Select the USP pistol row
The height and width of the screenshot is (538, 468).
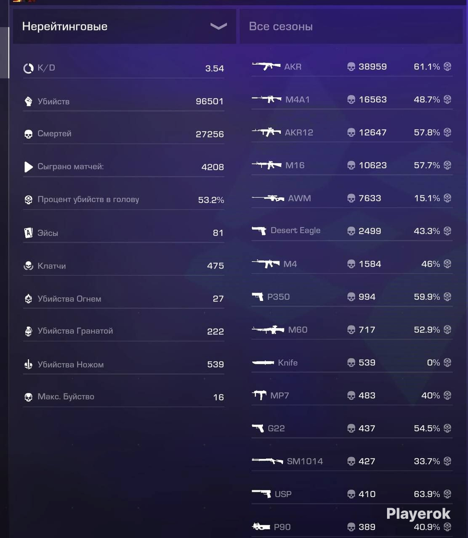point(352,494)
